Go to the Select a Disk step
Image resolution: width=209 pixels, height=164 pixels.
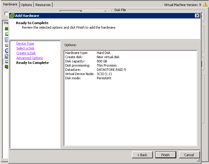click(25, 48)
